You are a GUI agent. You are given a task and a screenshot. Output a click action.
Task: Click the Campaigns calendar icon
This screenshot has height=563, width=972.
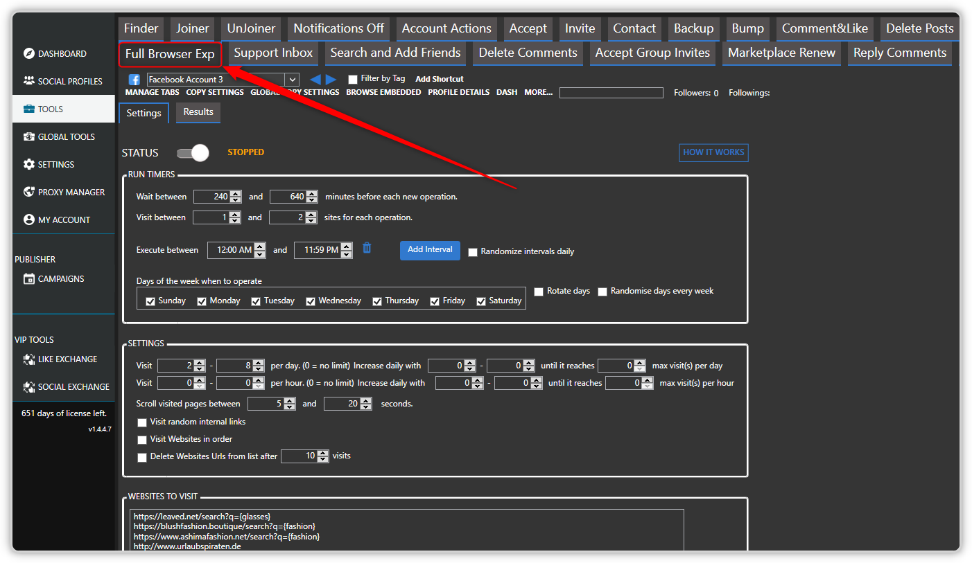[29, 278]
